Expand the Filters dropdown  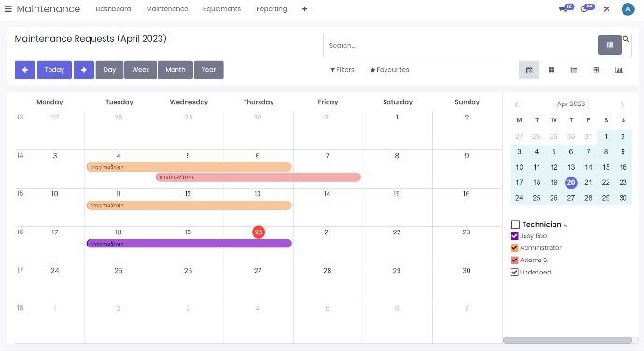(343, 70)
